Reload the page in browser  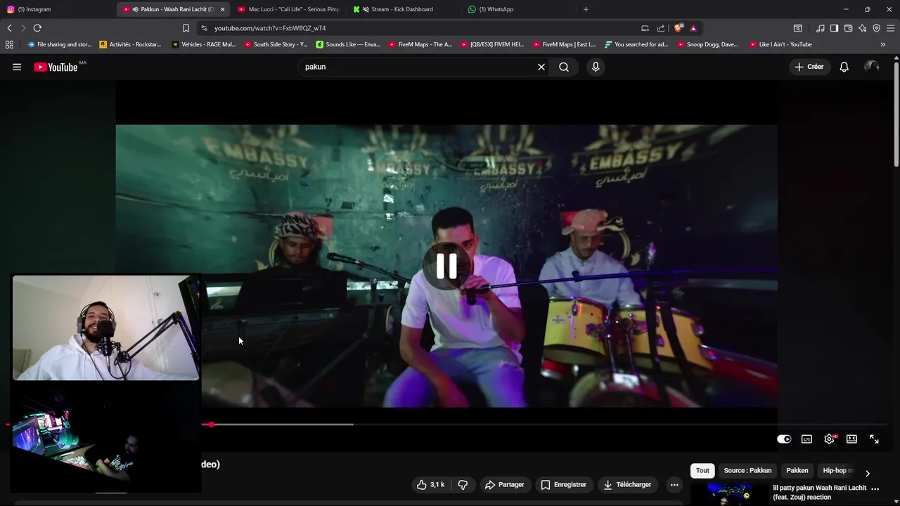point(37,28)
